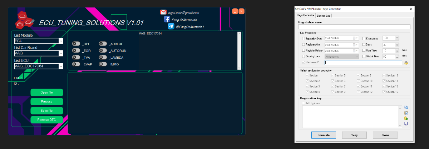Open the Facebook icon link
The height and width of the screenshot is (149, 429).
(167, 20)
